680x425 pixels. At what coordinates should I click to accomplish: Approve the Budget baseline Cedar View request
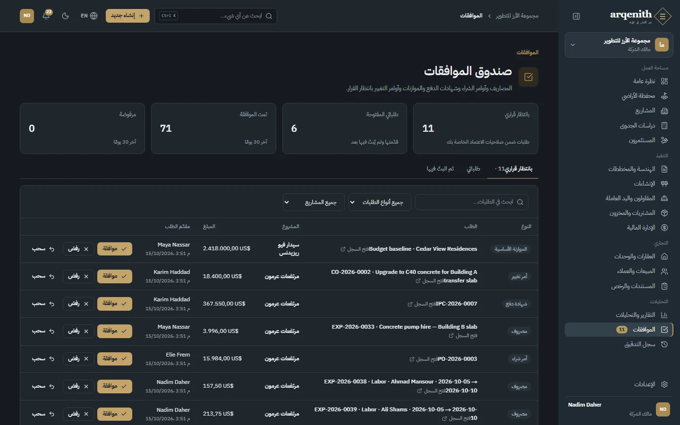pyautogui.click(x=115, y=249)
